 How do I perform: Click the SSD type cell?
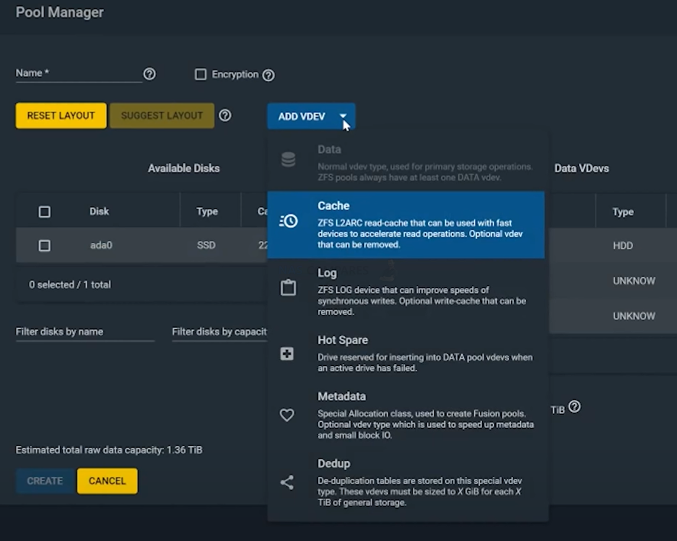point(206,245)
